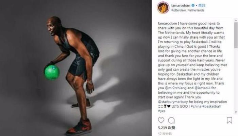
Task: Open @starburymarbury mention
Action: pyautogui.click(x=173, y=102)
